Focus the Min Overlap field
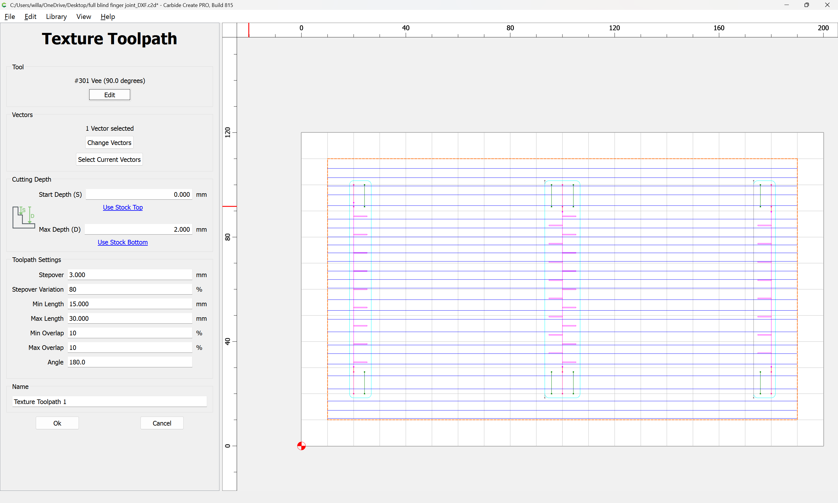 pyautogui.click(x=130, y=333)
